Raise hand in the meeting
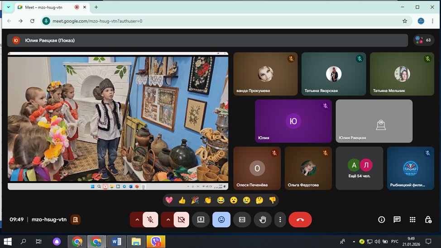The width and height of the screenshot is (441, 248). tap(263, 219)
